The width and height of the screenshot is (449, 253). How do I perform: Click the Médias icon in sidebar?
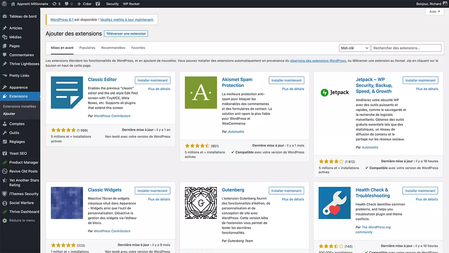point(5,37)
